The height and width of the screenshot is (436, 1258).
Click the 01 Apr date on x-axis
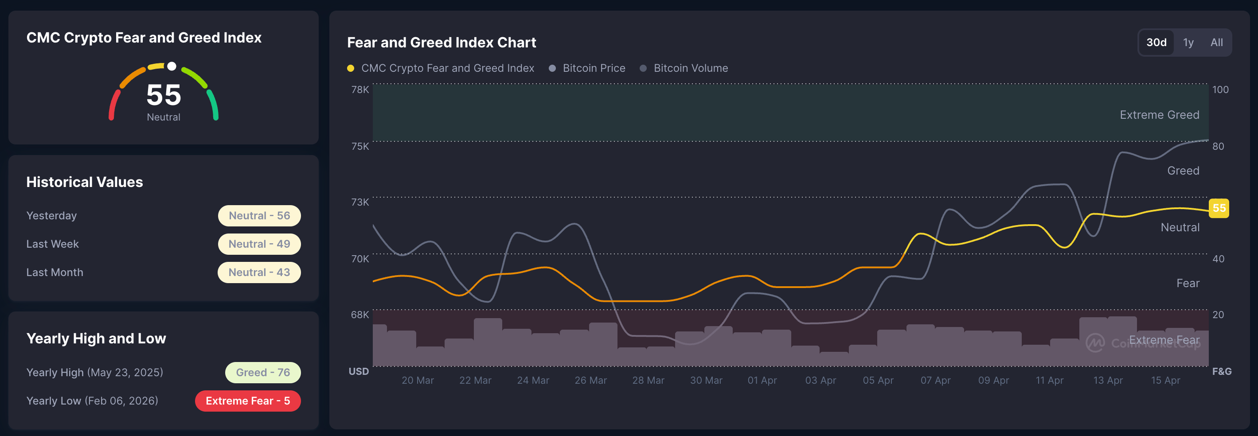click(762, 380)
